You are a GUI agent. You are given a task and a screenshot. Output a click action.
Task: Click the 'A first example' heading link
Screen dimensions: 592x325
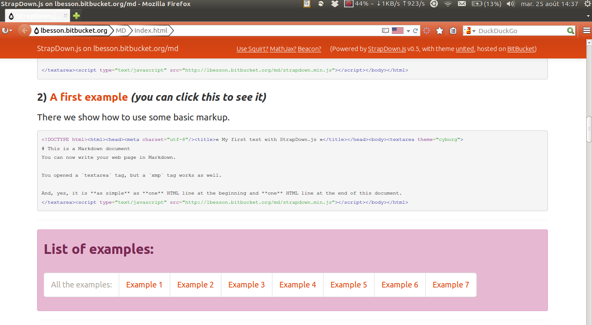(x=89, y=97)
